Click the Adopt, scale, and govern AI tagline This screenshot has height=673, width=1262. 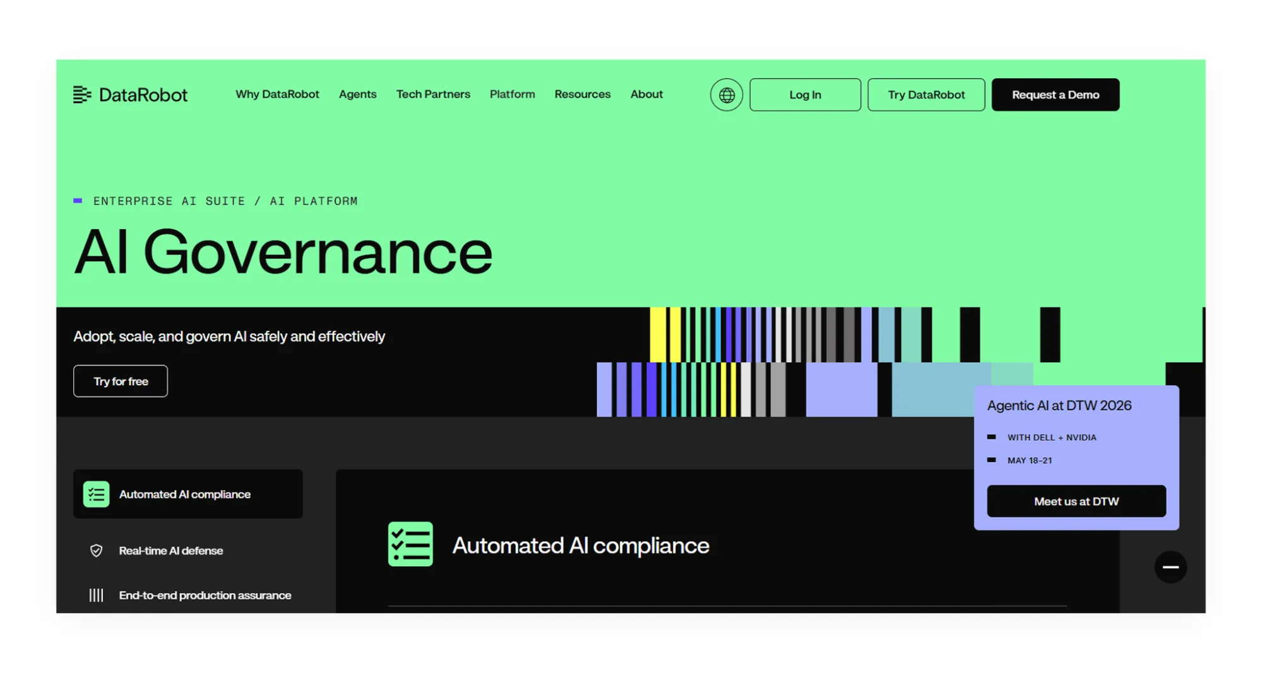229,336
